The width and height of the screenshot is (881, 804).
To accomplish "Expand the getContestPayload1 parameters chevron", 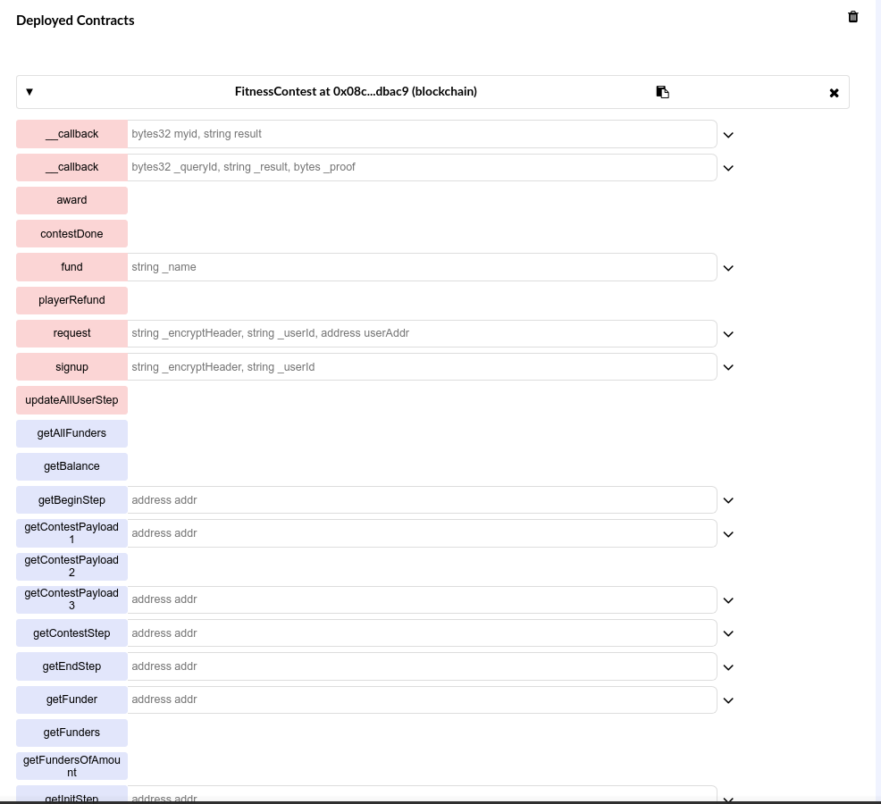I will pos(728,534).
